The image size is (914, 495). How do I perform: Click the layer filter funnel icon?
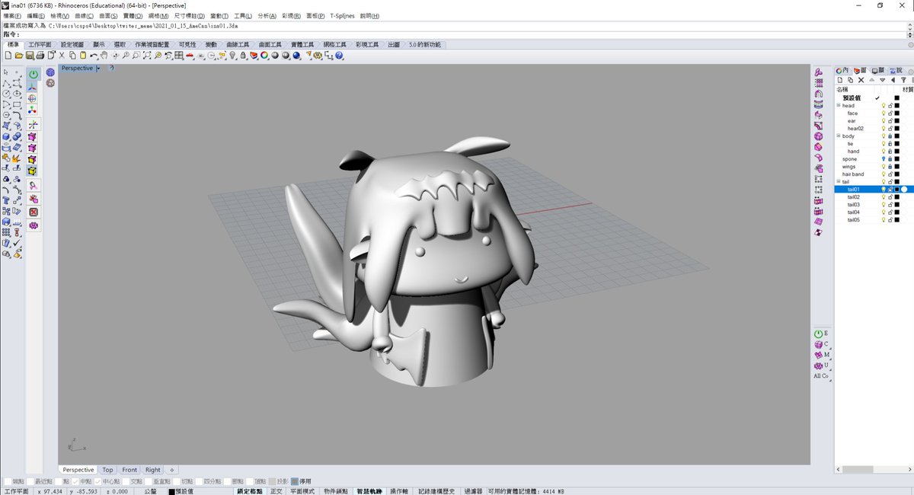click(x=903, y=80)
